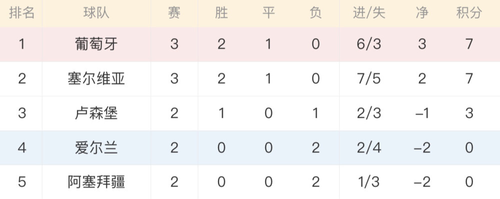
Task: Open team 葡萄牙
Action: click(x=96, y=44)
